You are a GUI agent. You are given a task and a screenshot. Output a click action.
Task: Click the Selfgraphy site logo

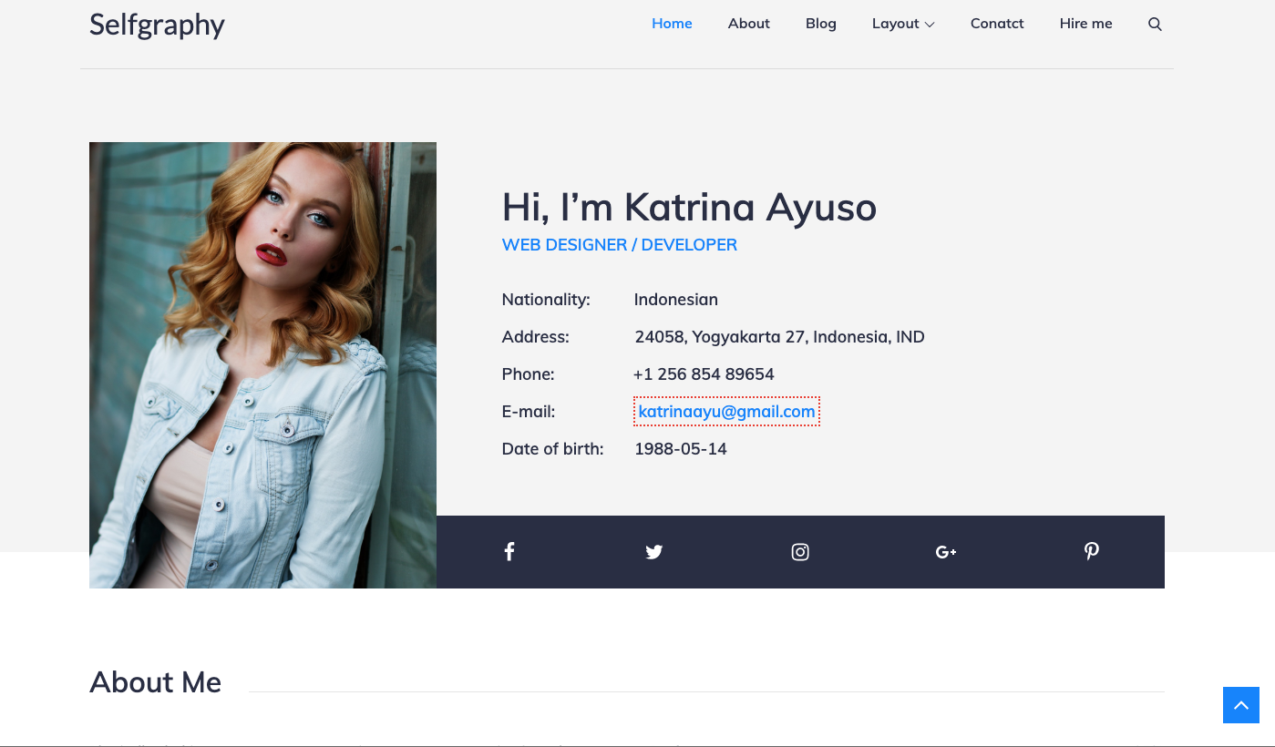[x=157, y=25]
